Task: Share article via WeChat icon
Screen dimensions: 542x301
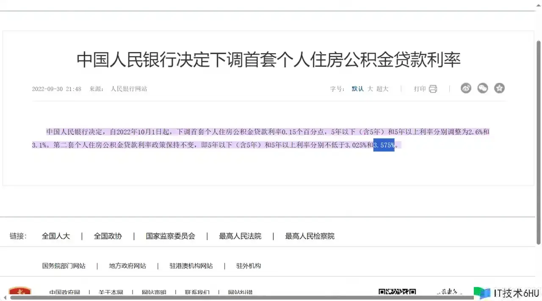Action: pyautogui.click(x=483, y=88)
